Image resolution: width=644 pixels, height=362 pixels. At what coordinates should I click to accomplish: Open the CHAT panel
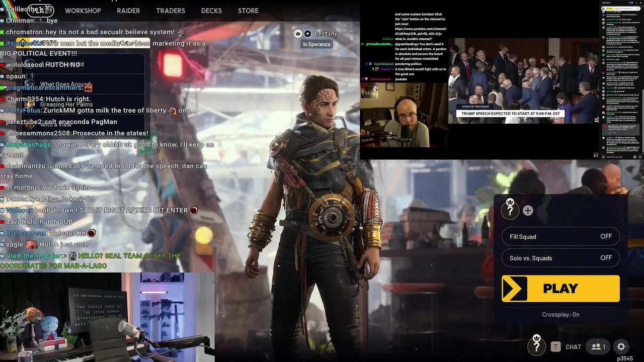[x=574, y=347]
